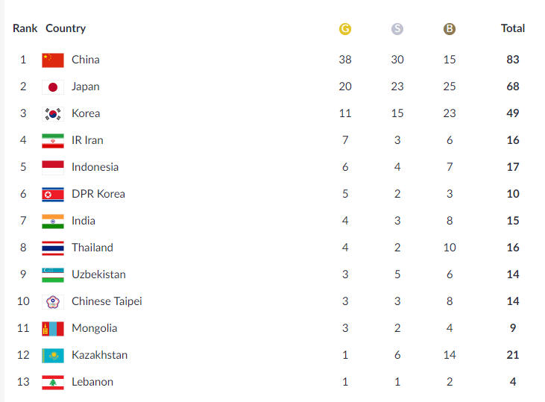Click the DPR Korea flag icon

tap(53, 195)
